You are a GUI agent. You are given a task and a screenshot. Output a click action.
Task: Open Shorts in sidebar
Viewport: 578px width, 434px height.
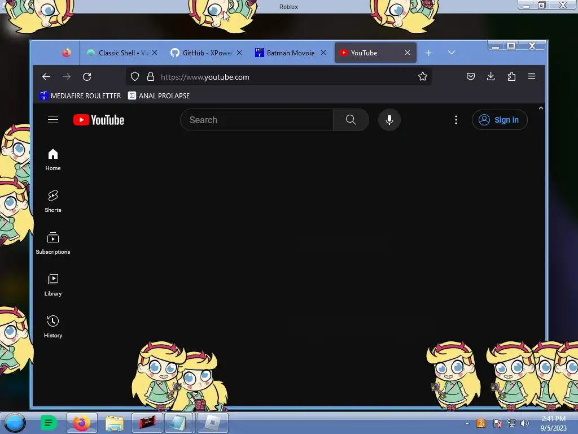(53, 201)
